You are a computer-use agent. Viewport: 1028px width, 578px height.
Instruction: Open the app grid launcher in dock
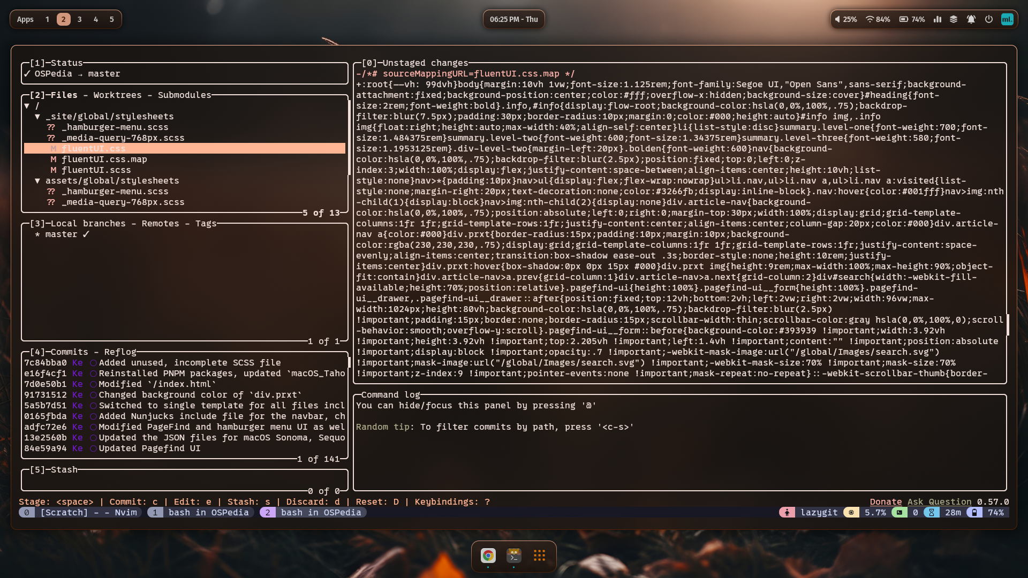[539, 556]
